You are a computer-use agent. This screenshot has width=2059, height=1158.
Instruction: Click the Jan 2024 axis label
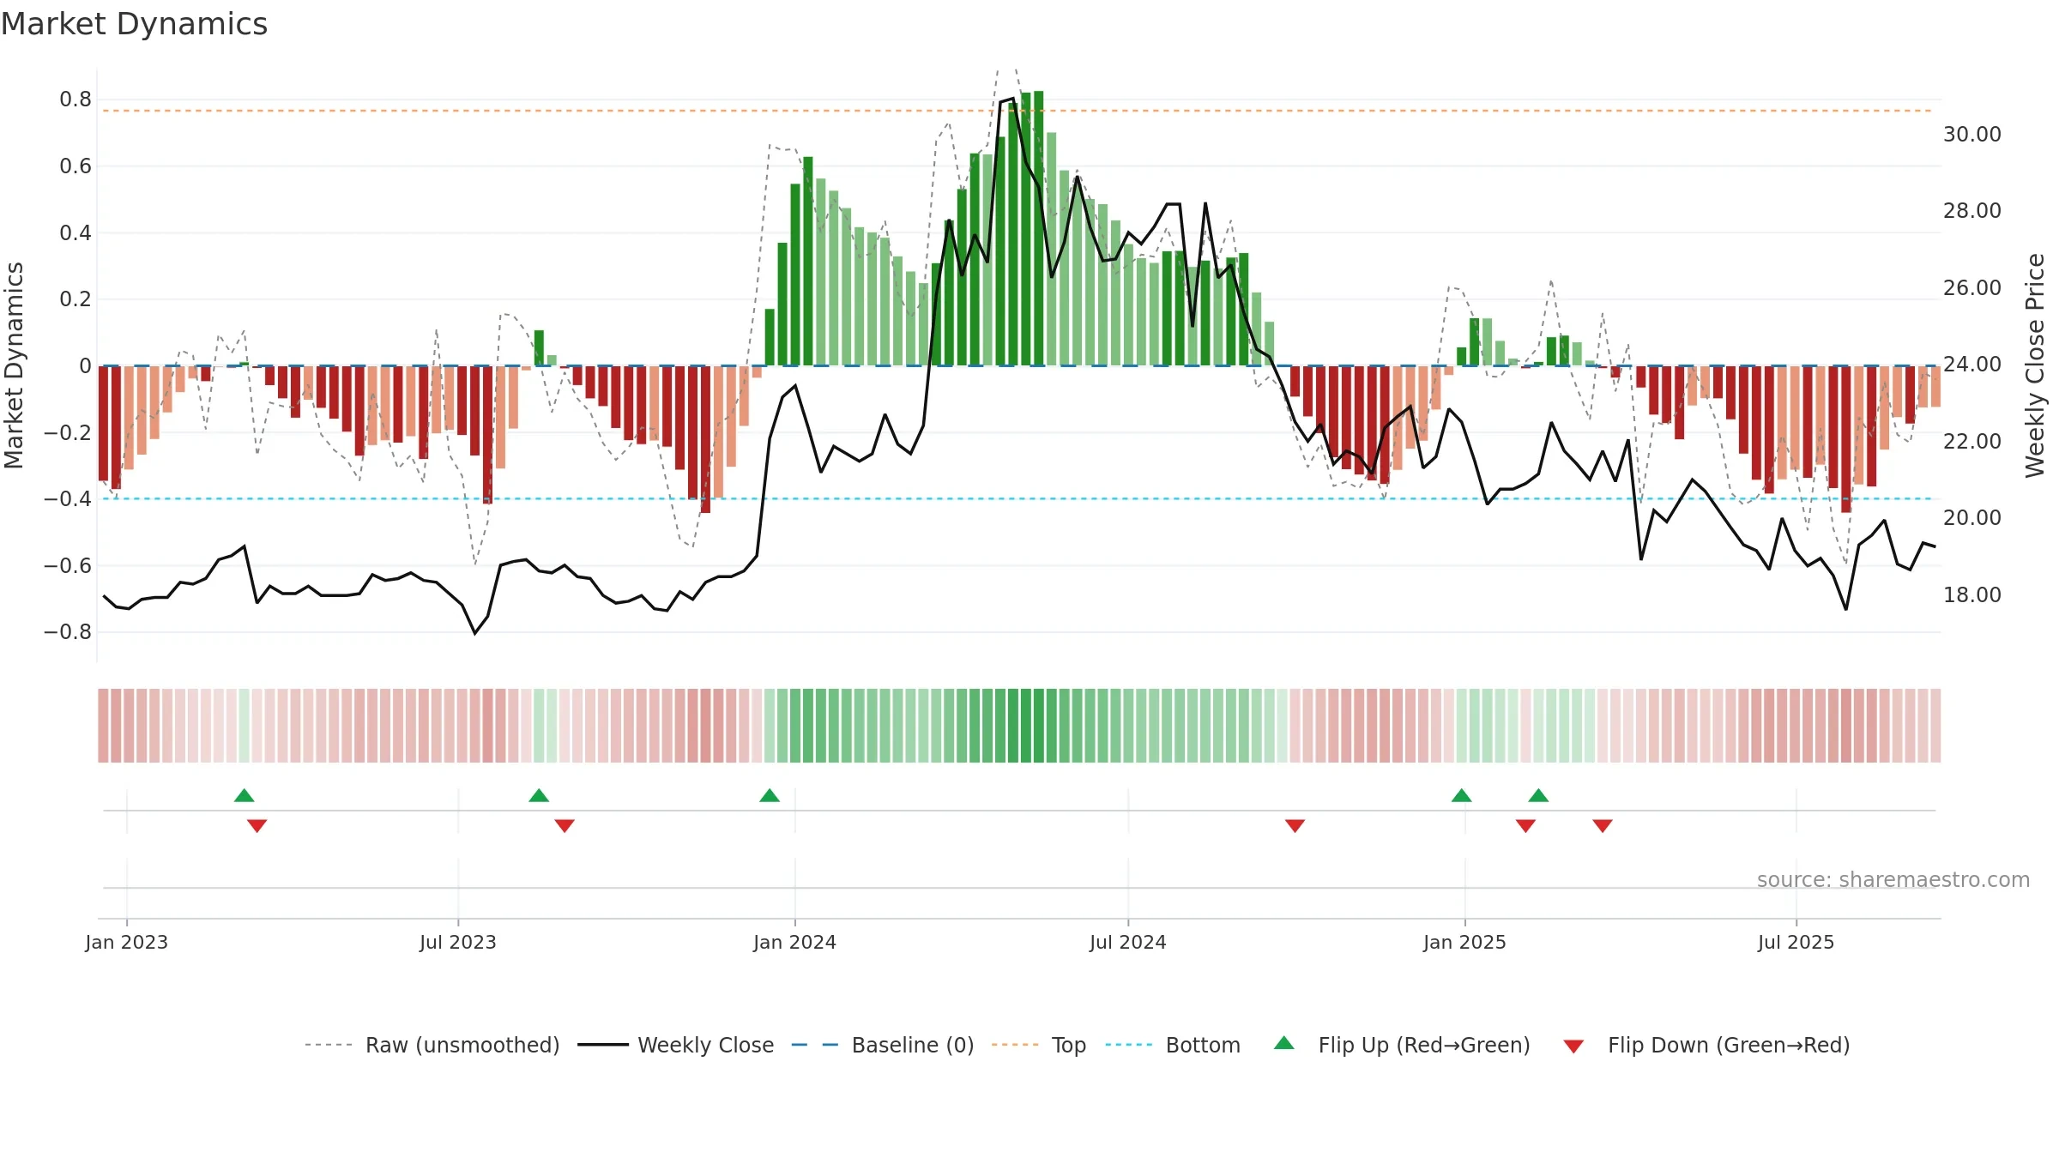[x=795, y=942]
